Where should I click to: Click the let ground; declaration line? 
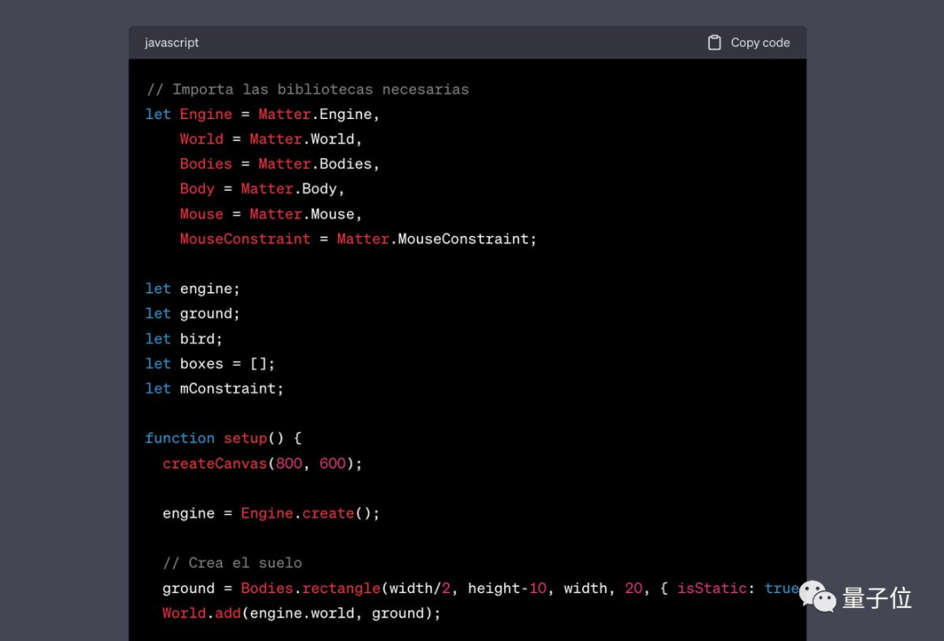[x=192, y=313]
